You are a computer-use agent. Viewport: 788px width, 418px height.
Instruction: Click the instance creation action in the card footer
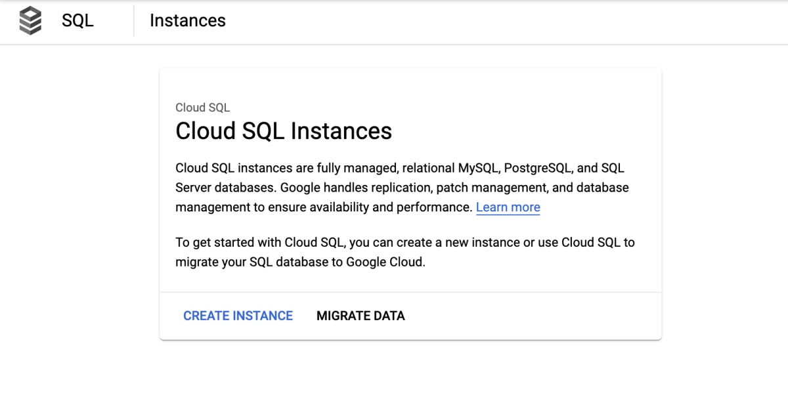pos(238,316)
